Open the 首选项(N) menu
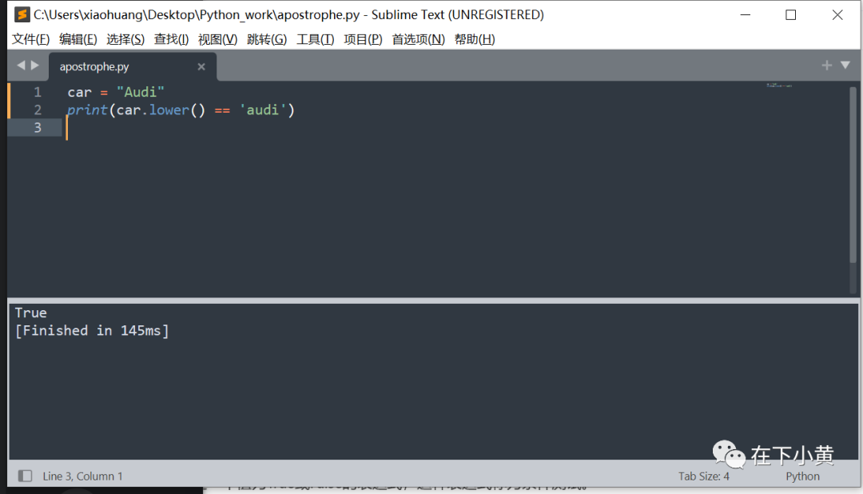Viewport: 863px width, 494px height. (418, 39)
